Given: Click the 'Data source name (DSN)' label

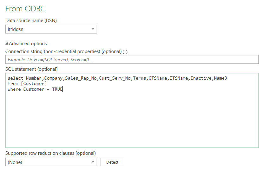Looking at the screenshot, I should (x=31, y=21).
